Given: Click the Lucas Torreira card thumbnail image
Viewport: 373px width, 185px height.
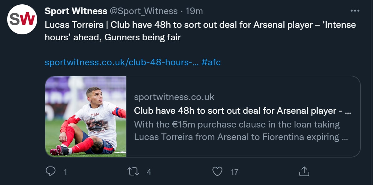Looking at the screenshot, I should [86, 116].
